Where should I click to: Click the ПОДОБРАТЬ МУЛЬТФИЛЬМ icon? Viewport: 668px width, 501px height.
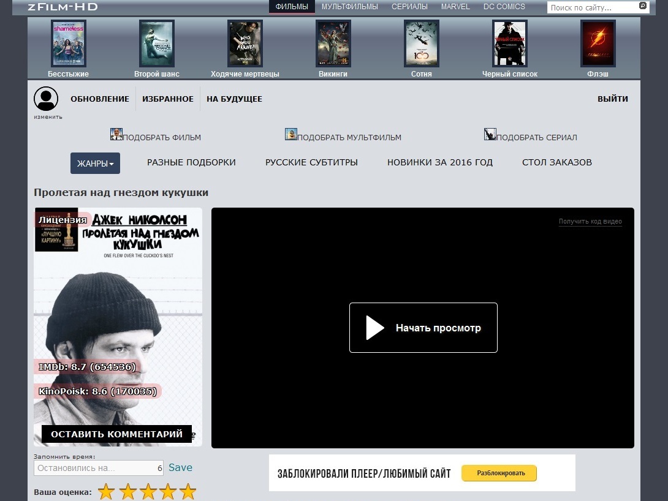(x=291, y=134)
